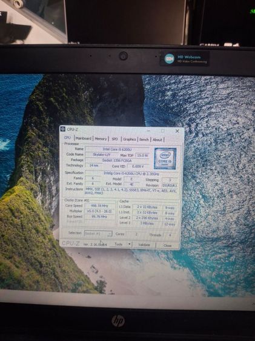Image resolution: width=255 pixels, height=341 pixels.
Task: Click the Model value field
Action: 131,179
